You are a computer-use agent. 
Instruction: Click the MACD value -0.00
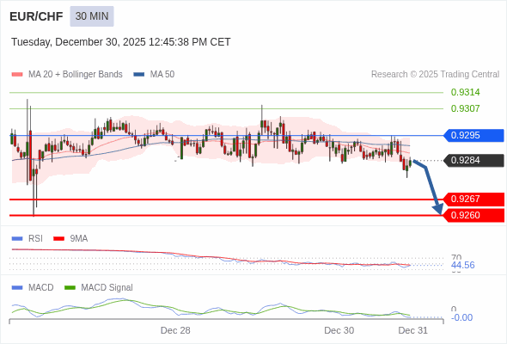click(461, 318)
